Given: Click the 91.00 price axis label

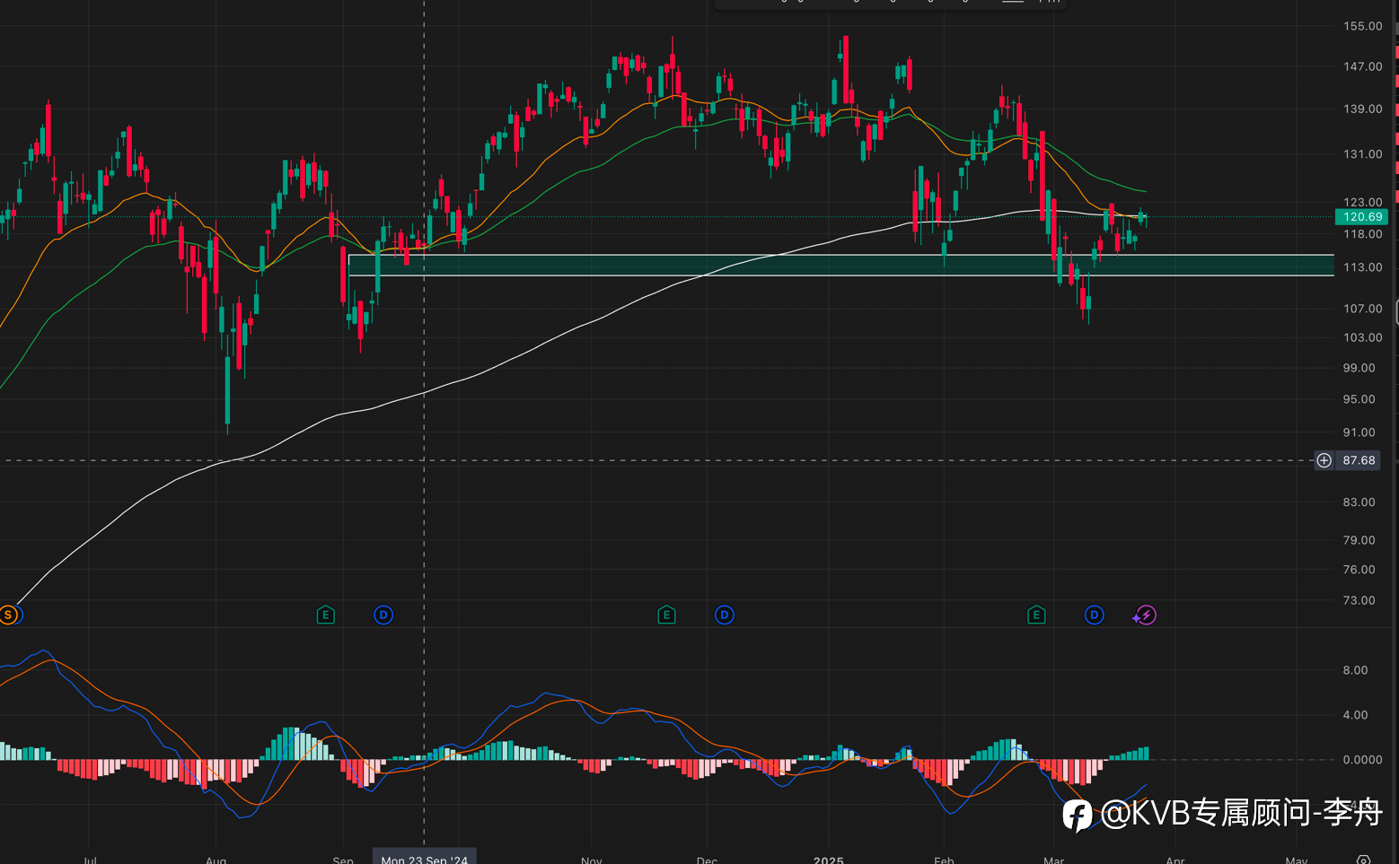Looking at the screenshot, I should pyautogui.click(x=1359, y=432).
